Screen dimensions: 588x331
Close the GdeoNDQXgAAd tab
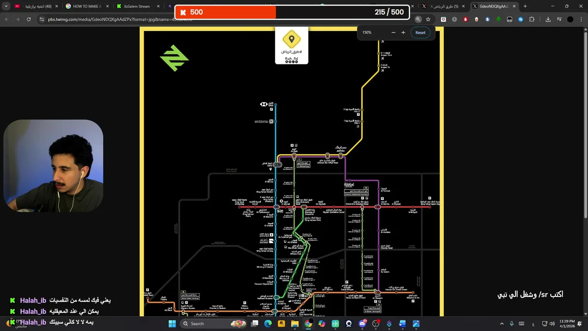click(514, 6)
